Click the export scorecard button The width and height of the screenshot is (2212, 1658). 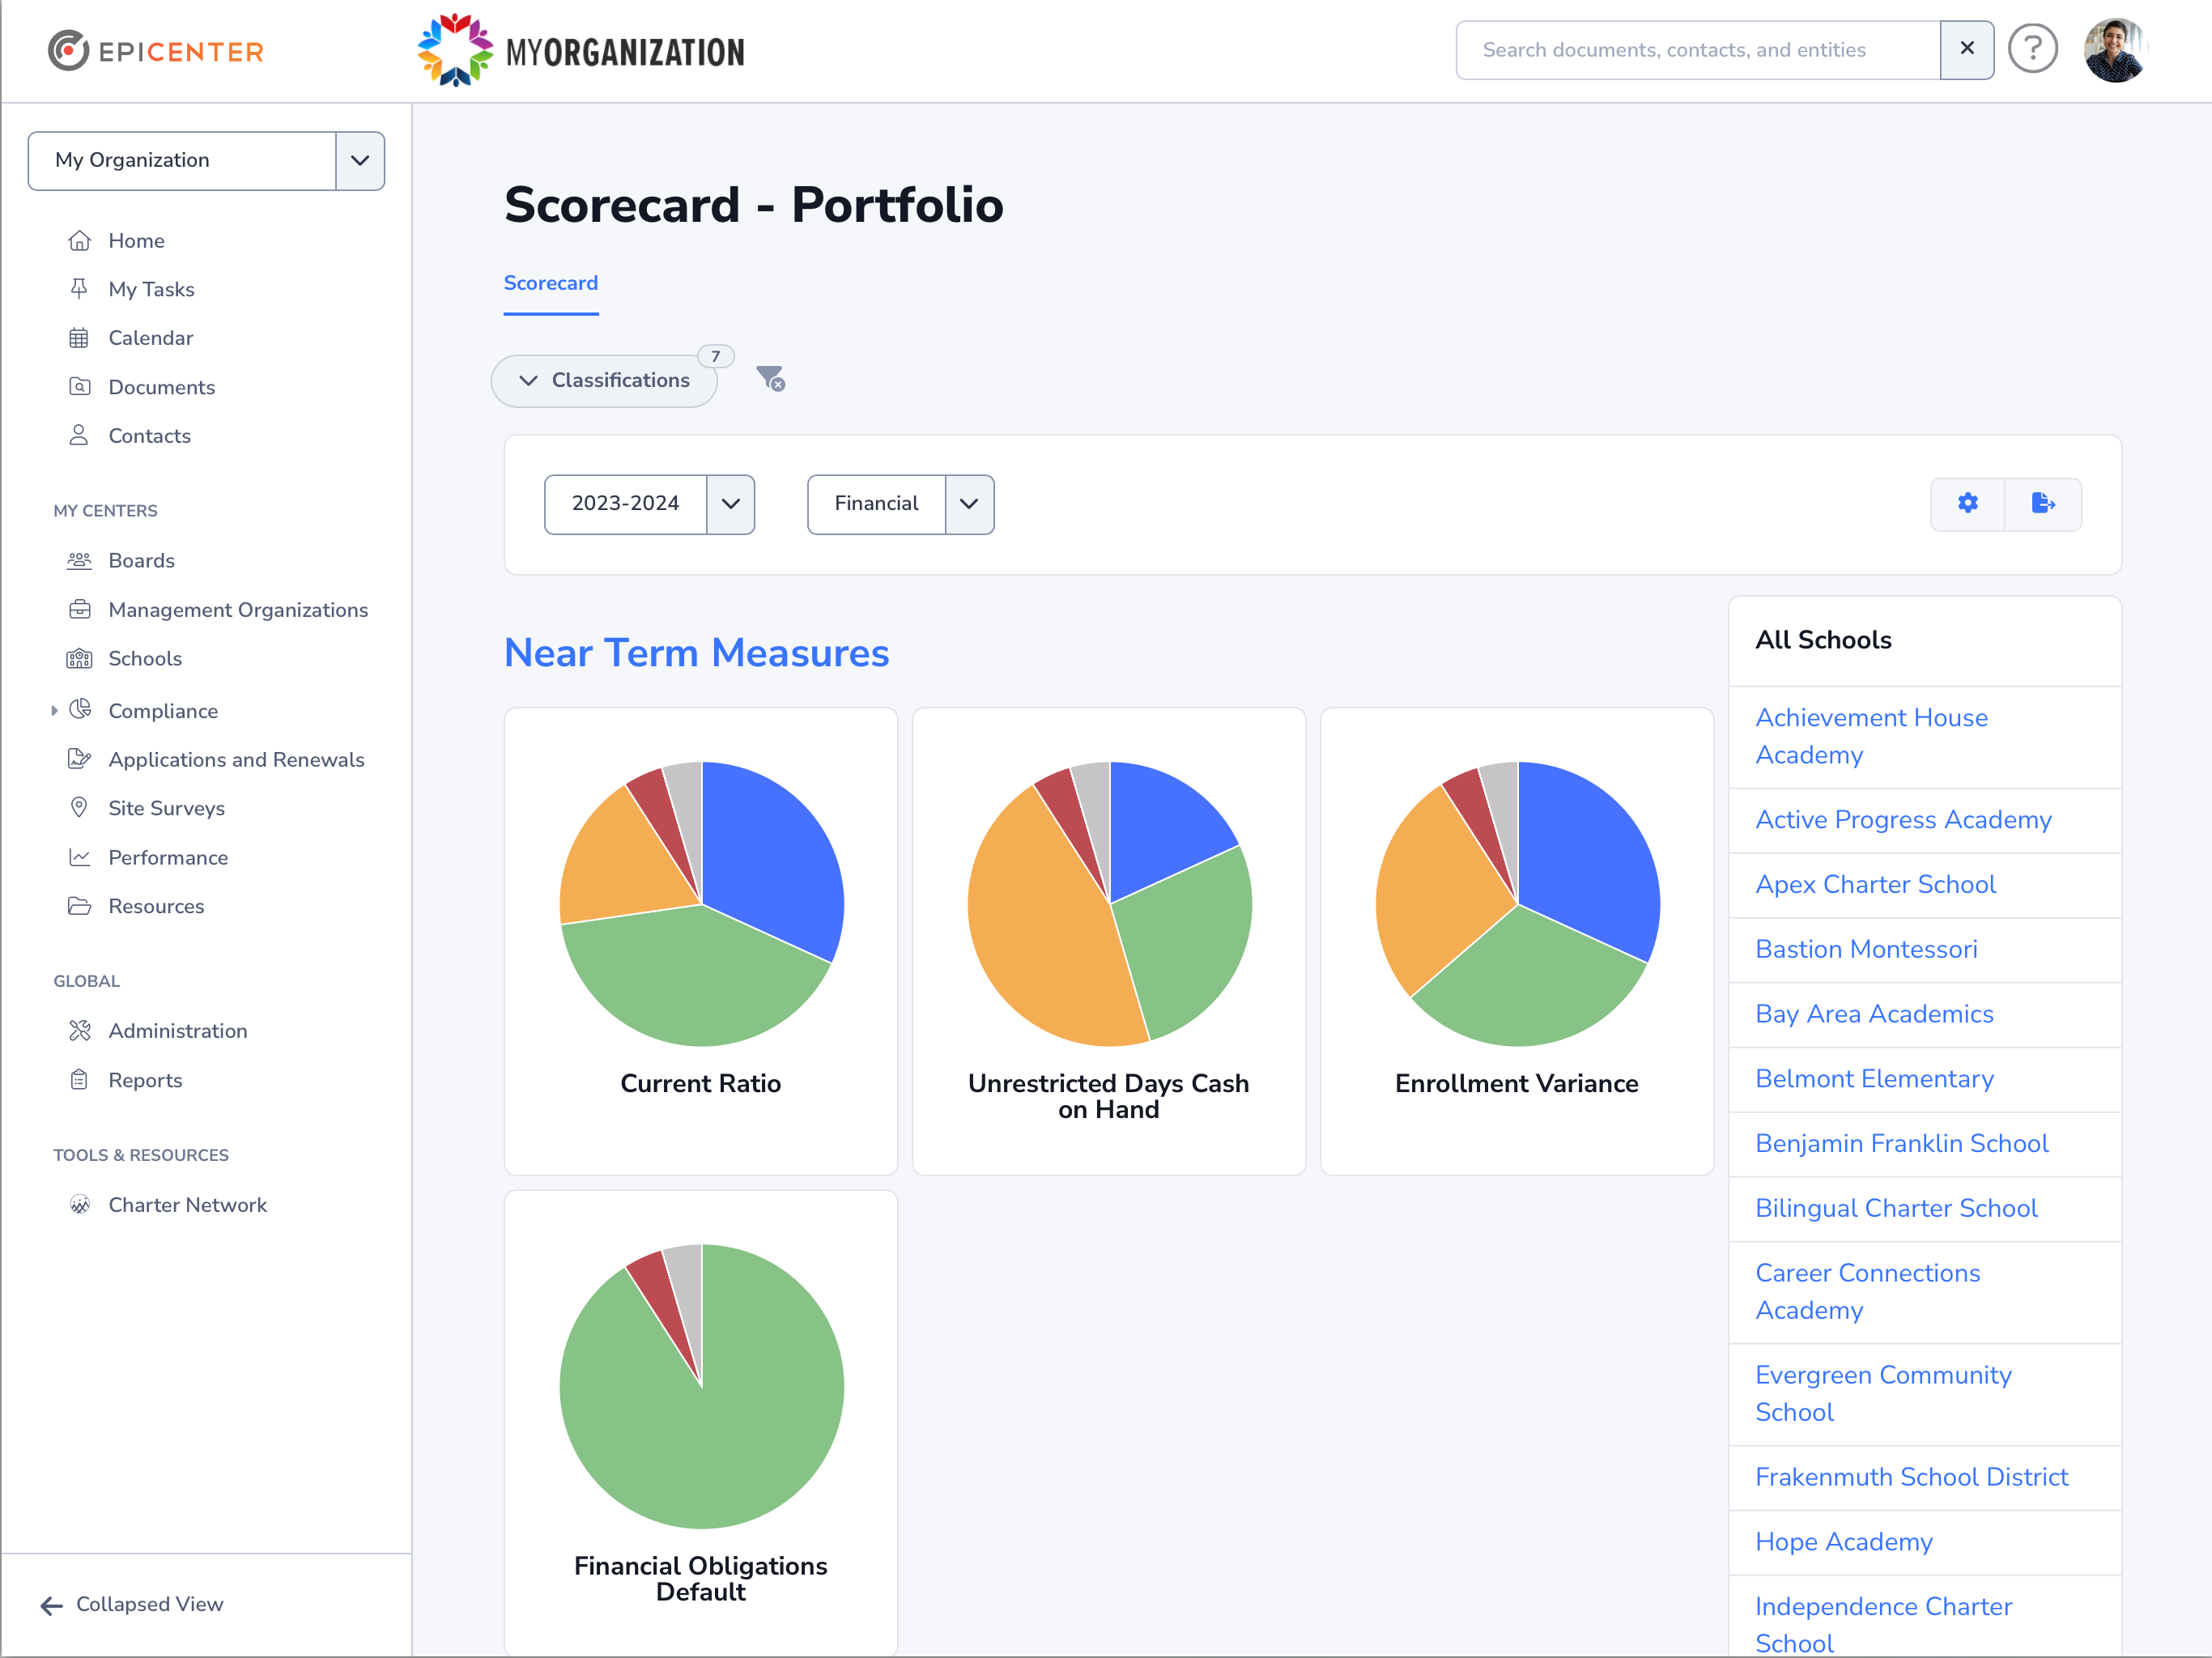(2043, 503)
